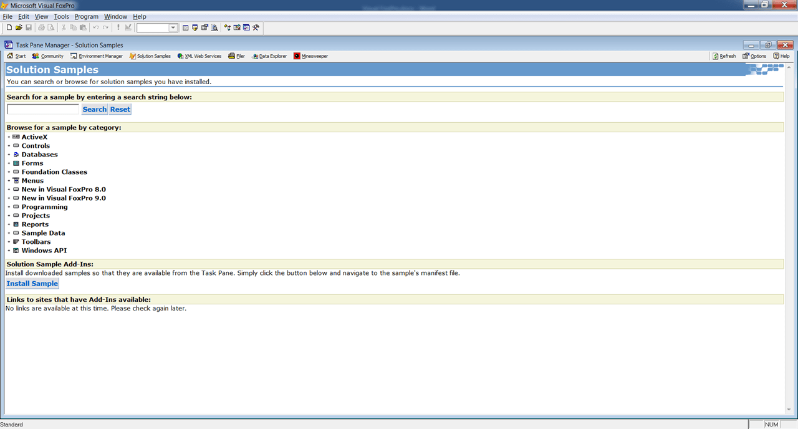Click the Modify Form toolbar icon

pos(128,27)
